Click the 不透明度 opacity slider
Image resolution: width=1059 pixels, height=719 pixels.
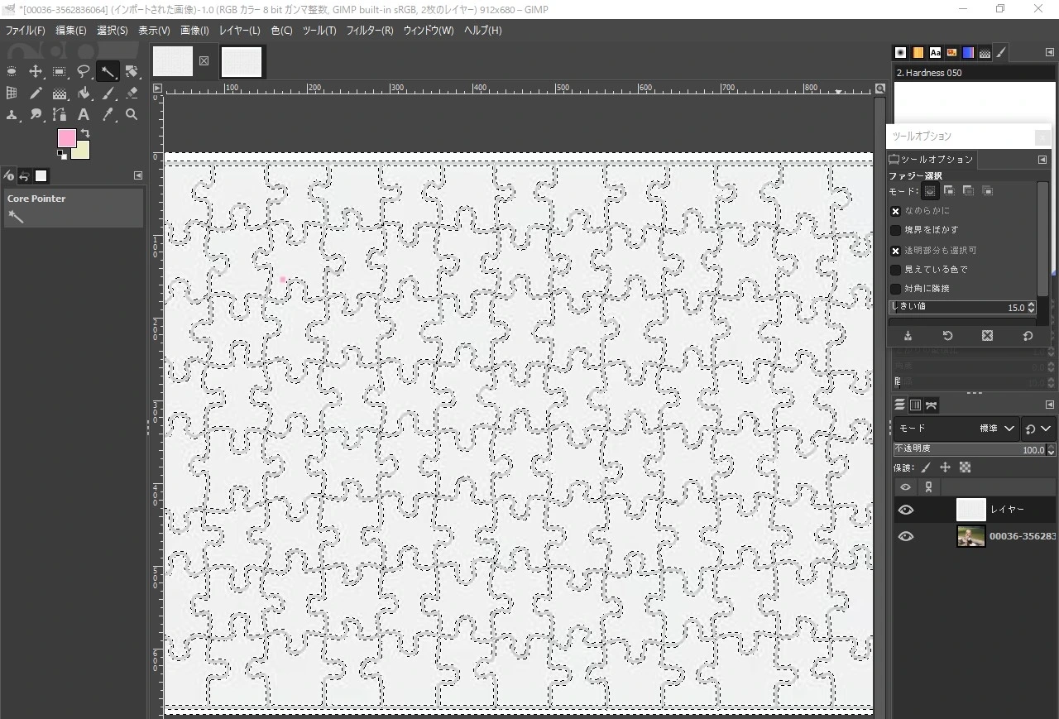[968, 449]
